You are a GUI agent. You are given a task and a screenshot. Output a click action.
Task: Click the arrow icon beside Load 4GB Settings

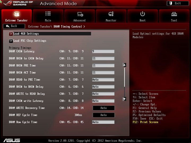pos(11,34)
